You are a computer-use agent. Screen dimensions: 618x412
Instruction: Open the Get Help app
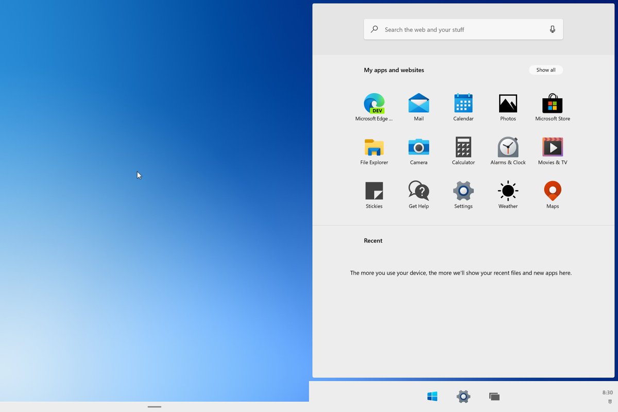418,191
